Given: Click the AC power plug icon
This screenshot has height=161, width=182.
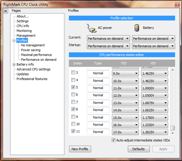Looking at the screenshot, I should (x=91, y=28).
